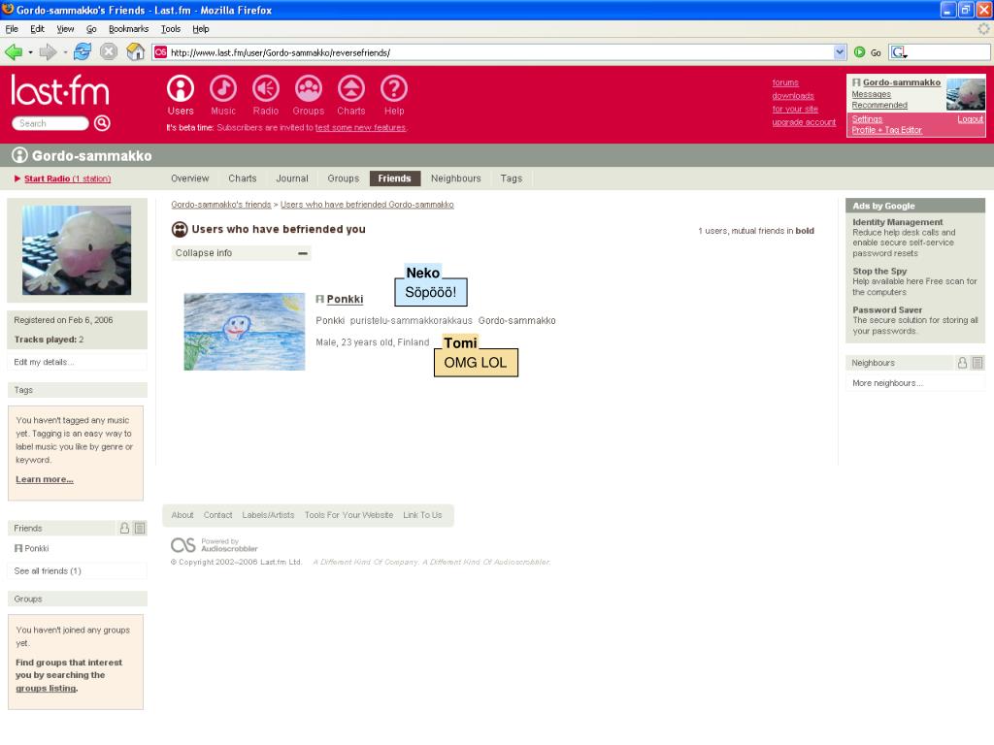The image size is (994, 745).
Task: Click the Messages link
Action: tap(871, 94)
